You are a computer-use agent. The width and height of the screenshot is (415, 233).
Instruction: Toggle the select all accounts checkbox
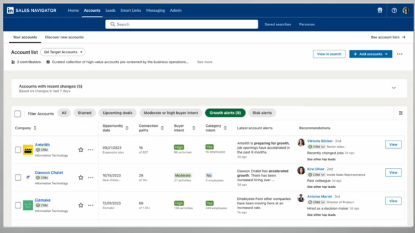[17, 114]
